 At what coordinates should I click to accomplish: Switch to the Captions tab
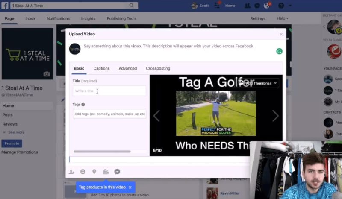click(x=101, y=68)
